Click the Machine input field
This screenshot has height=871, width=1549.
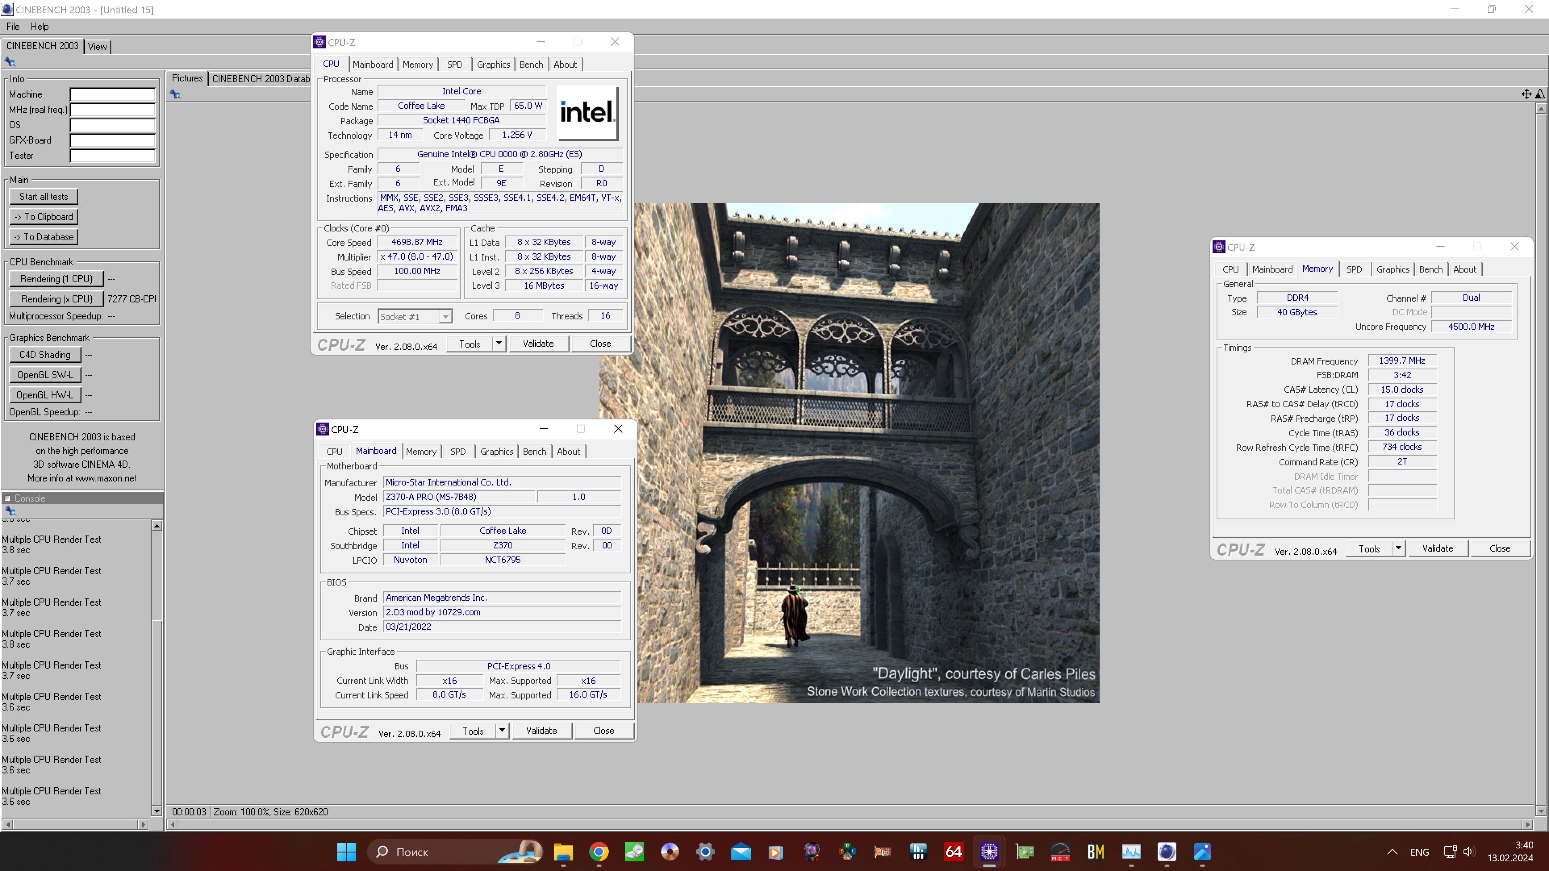click(x=113, y=94)
